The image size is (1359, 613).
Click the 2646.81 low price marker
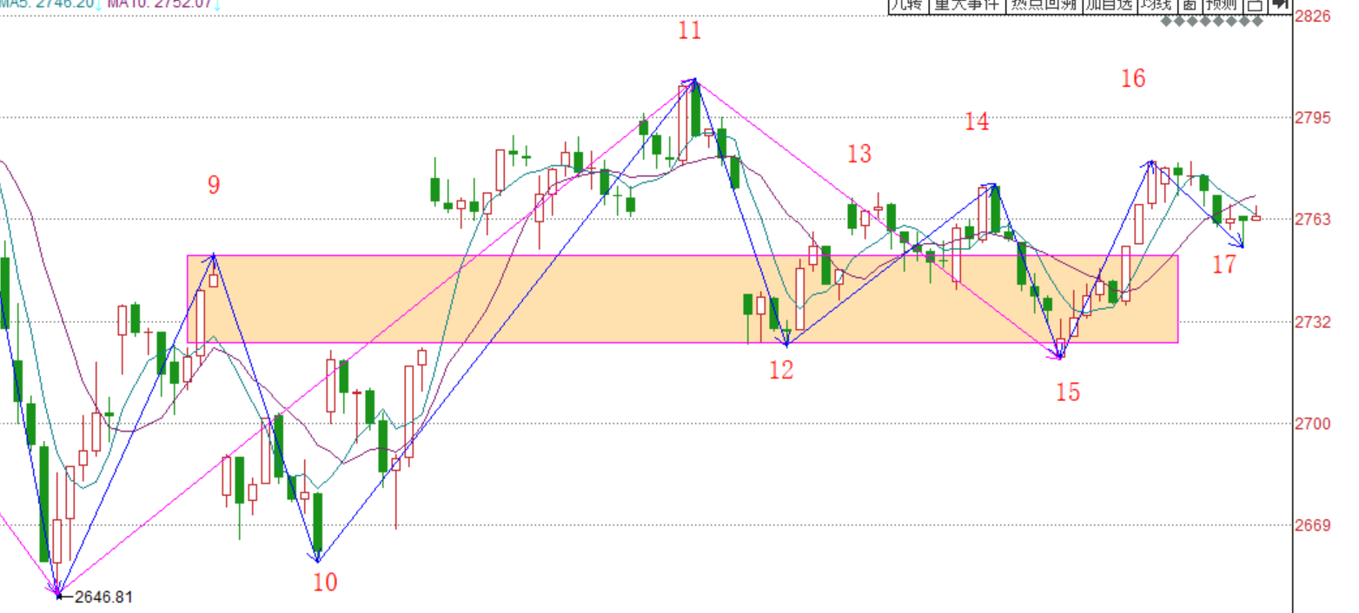103,597
